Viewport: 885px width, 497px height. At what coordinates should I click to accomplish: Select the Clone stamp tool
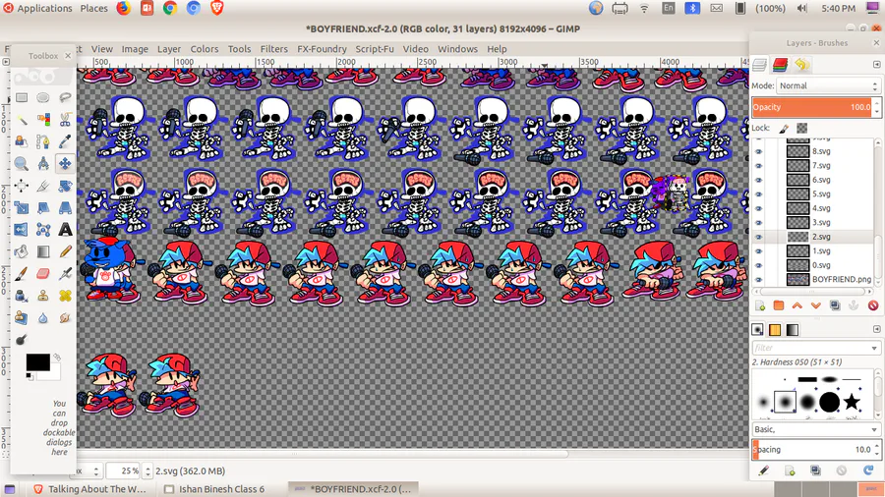click(43, 296)
